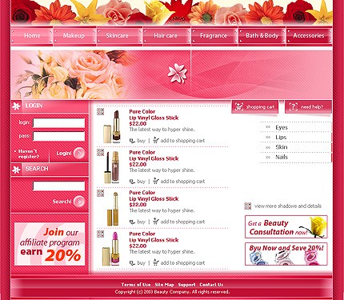Open the Site Map footer link
The width and height of the screenshot is (344, 300).
(164, 285)
